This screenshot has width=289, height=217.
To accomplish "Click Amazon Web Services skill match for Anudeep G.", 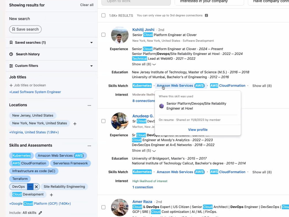I will 181,172.
